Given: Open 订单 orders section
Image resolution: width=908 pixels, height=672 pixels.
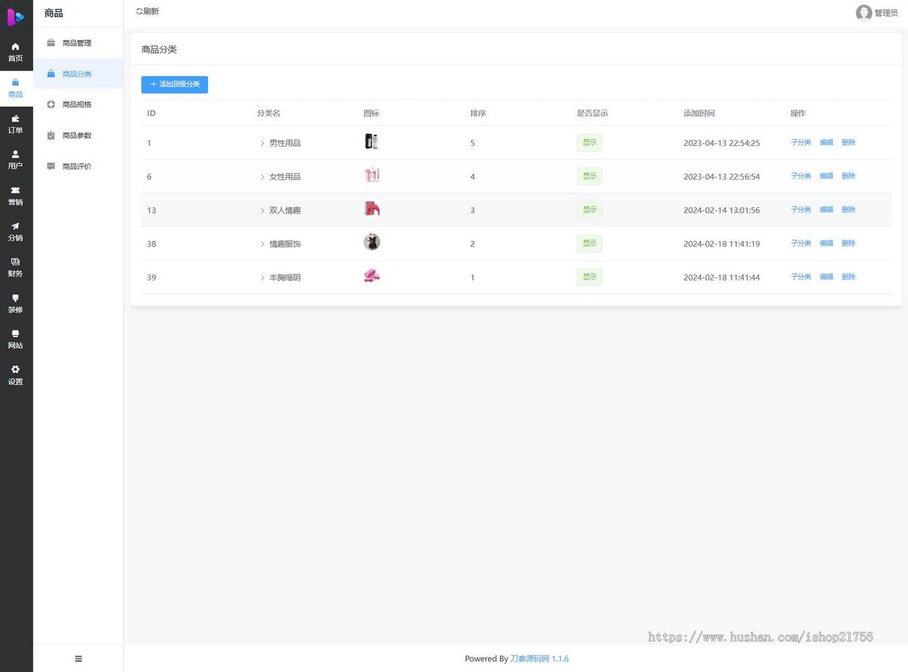Looking at the screenshot, I should pos(16,123).
